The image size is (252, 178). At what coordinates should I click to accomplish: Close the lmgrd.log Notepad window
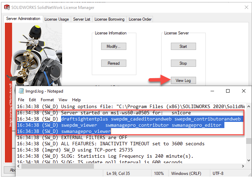244,91
